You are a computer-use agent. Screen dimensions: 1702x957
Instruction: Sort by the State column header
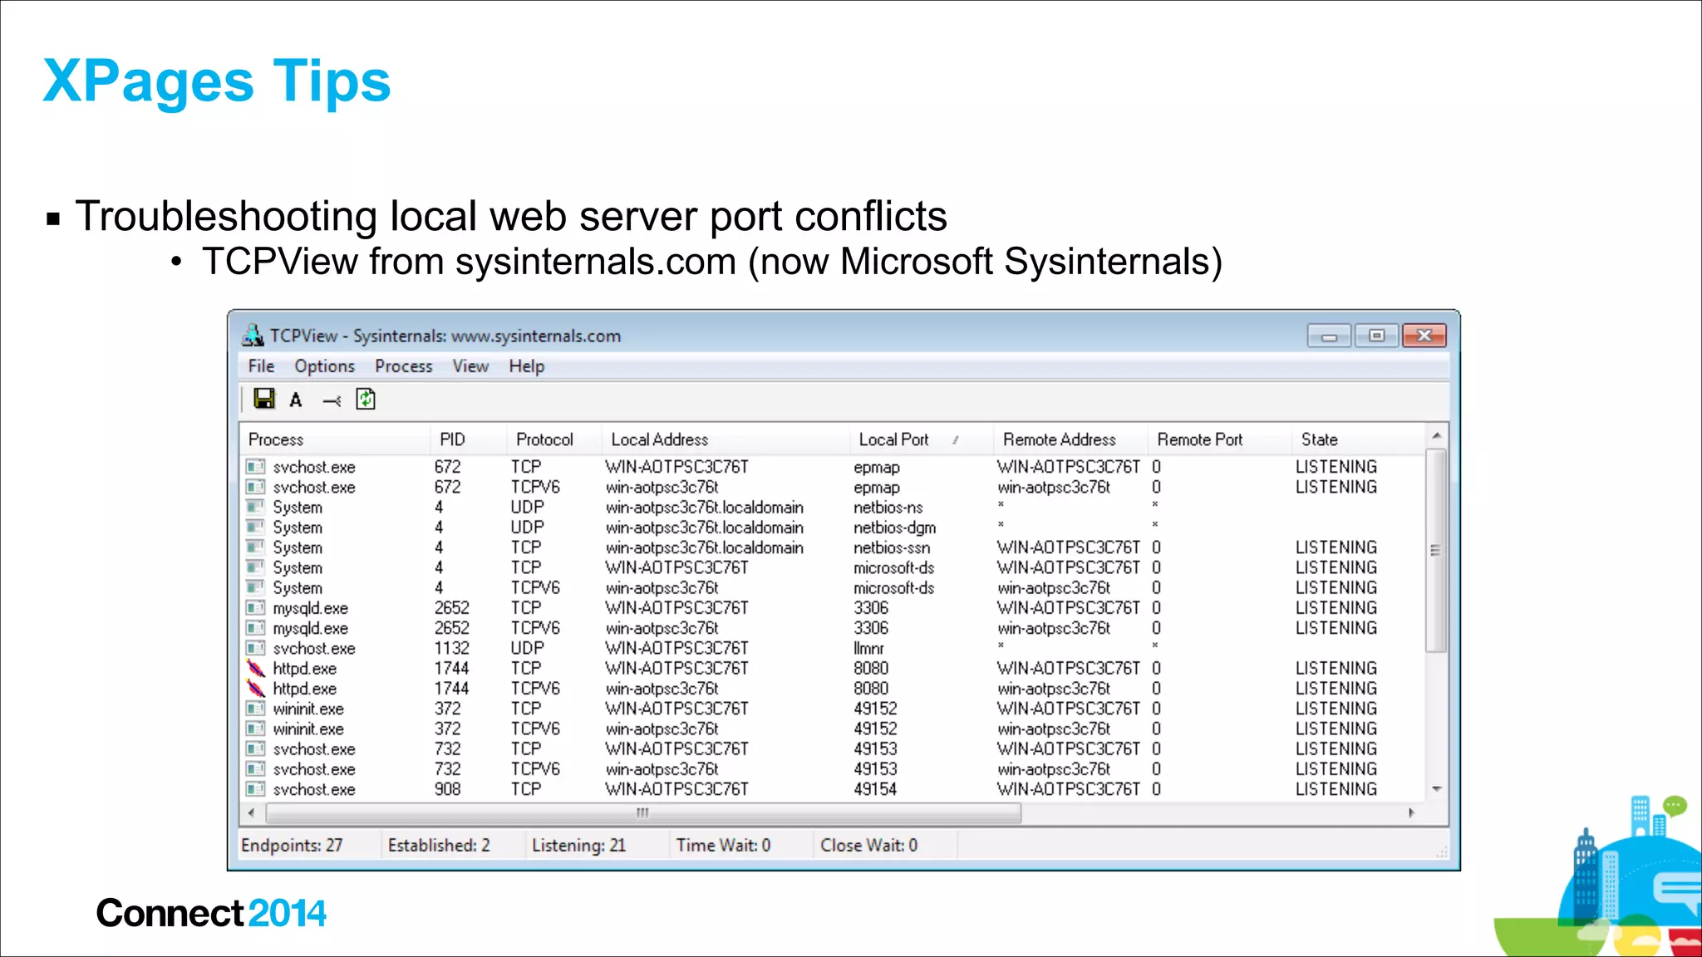(1358, 439)
